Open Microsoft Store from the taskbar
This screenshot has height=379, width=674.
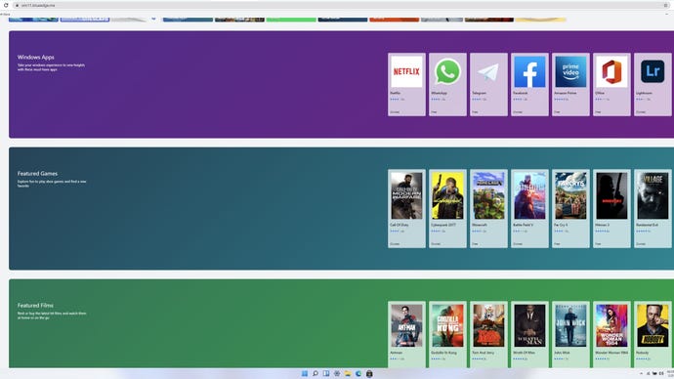click(x=369, y=373)
